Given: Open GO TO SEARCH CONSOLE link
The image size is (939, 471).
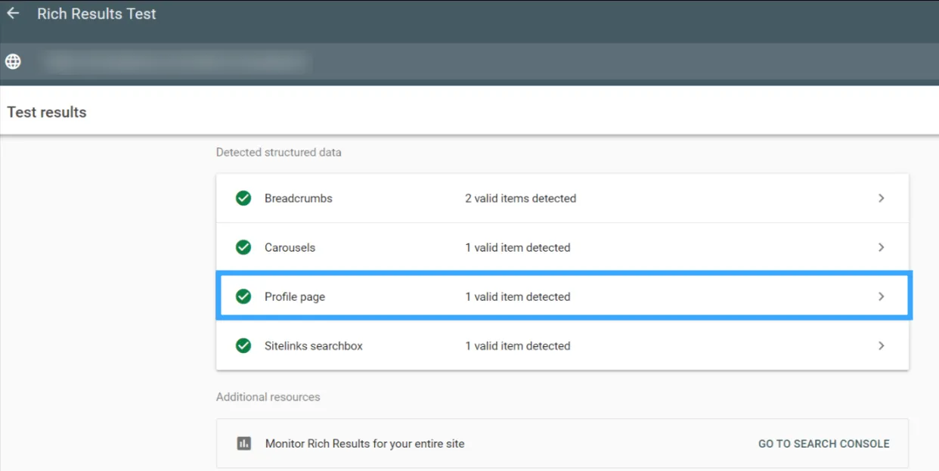Looking at the screenshot, I should click(824, 444).
